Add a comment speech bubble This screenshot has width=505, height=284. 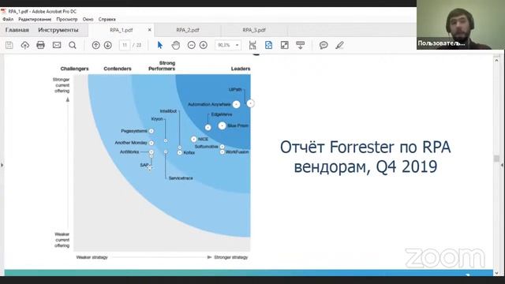pos(324,45)
